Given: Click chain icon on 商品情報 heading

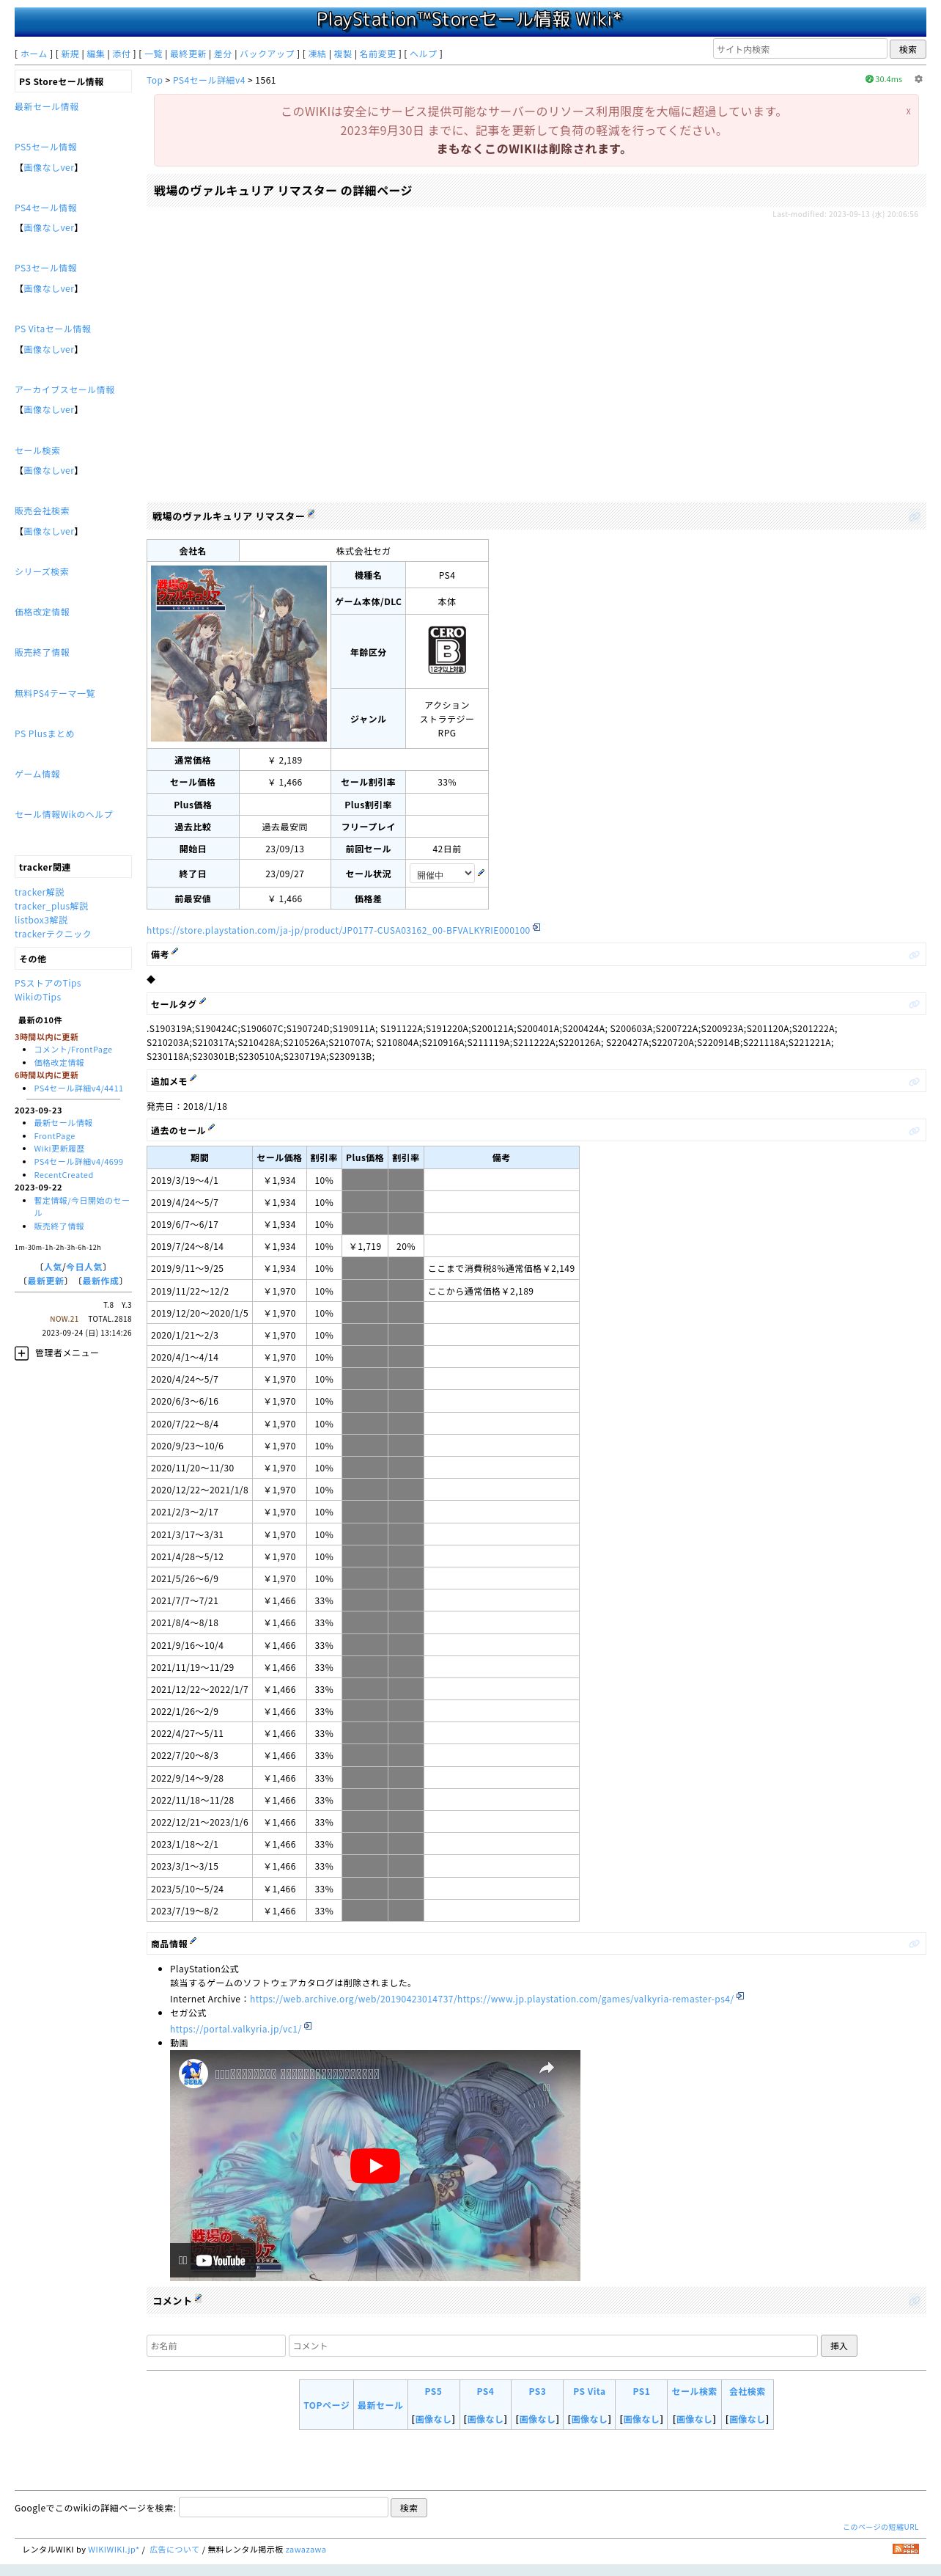Looking at the screenshot, I should pyautogui.click(x=913, y=1943).
